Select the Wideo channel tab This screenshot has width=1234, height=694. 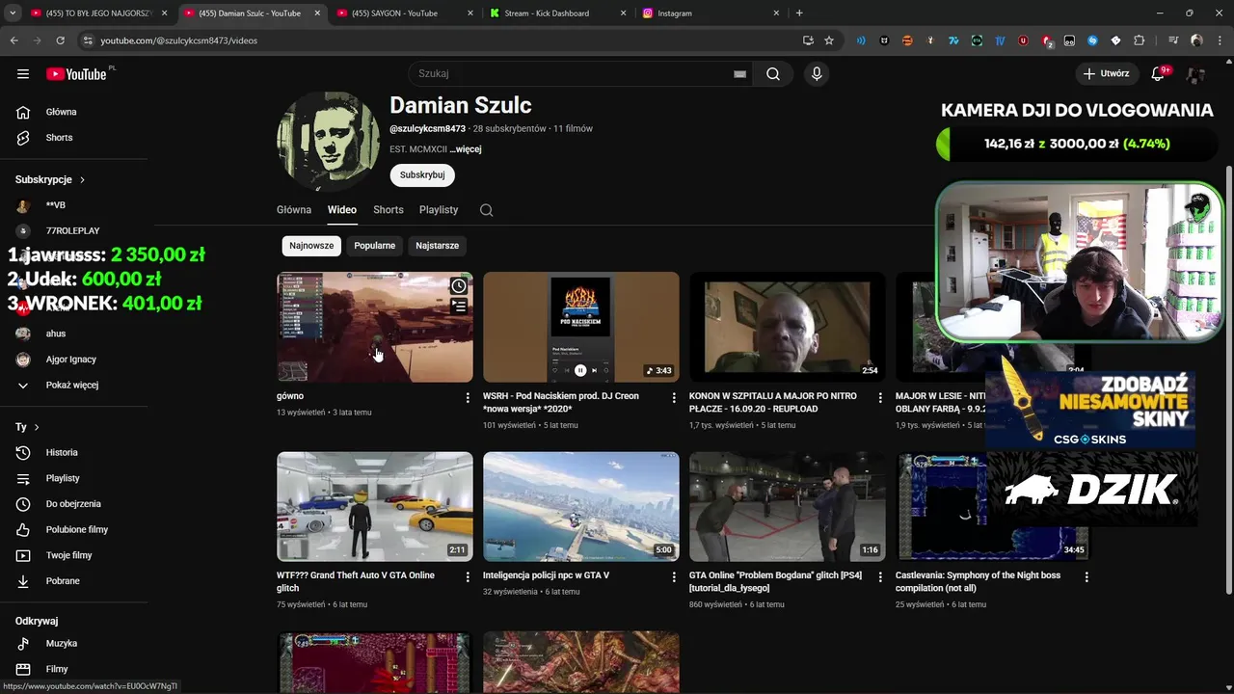click(342, 210)
